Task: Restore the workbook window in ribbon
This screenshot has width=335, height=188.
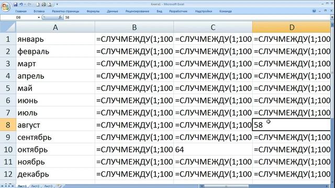Action: (325, 10)
